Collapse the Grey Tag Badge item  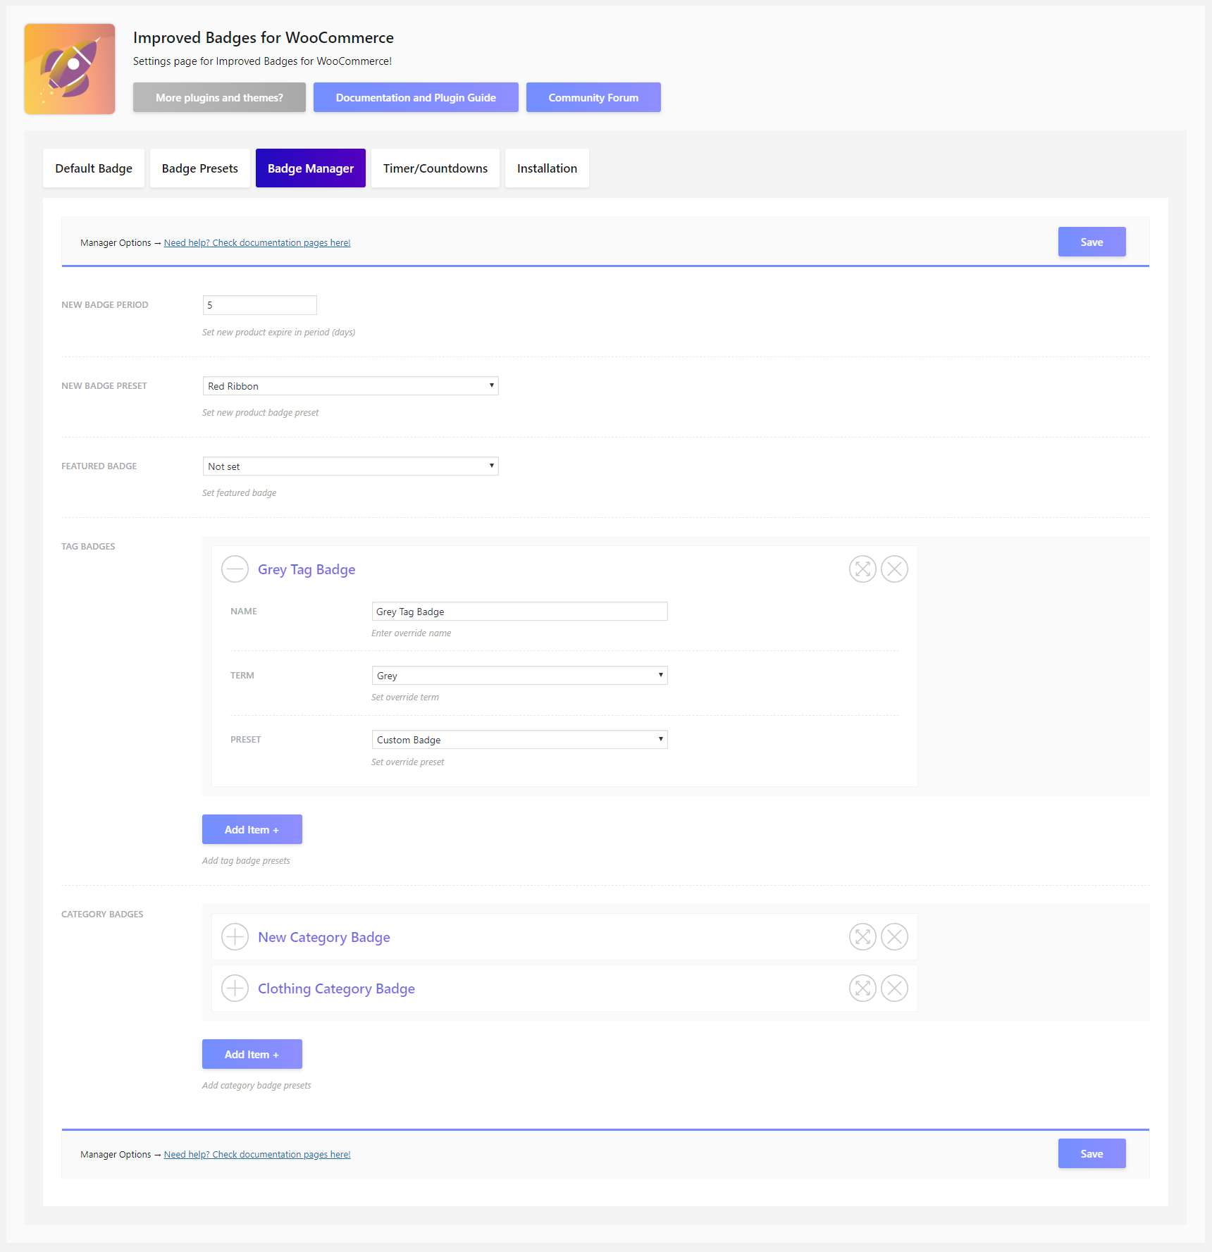coord(235,569)
